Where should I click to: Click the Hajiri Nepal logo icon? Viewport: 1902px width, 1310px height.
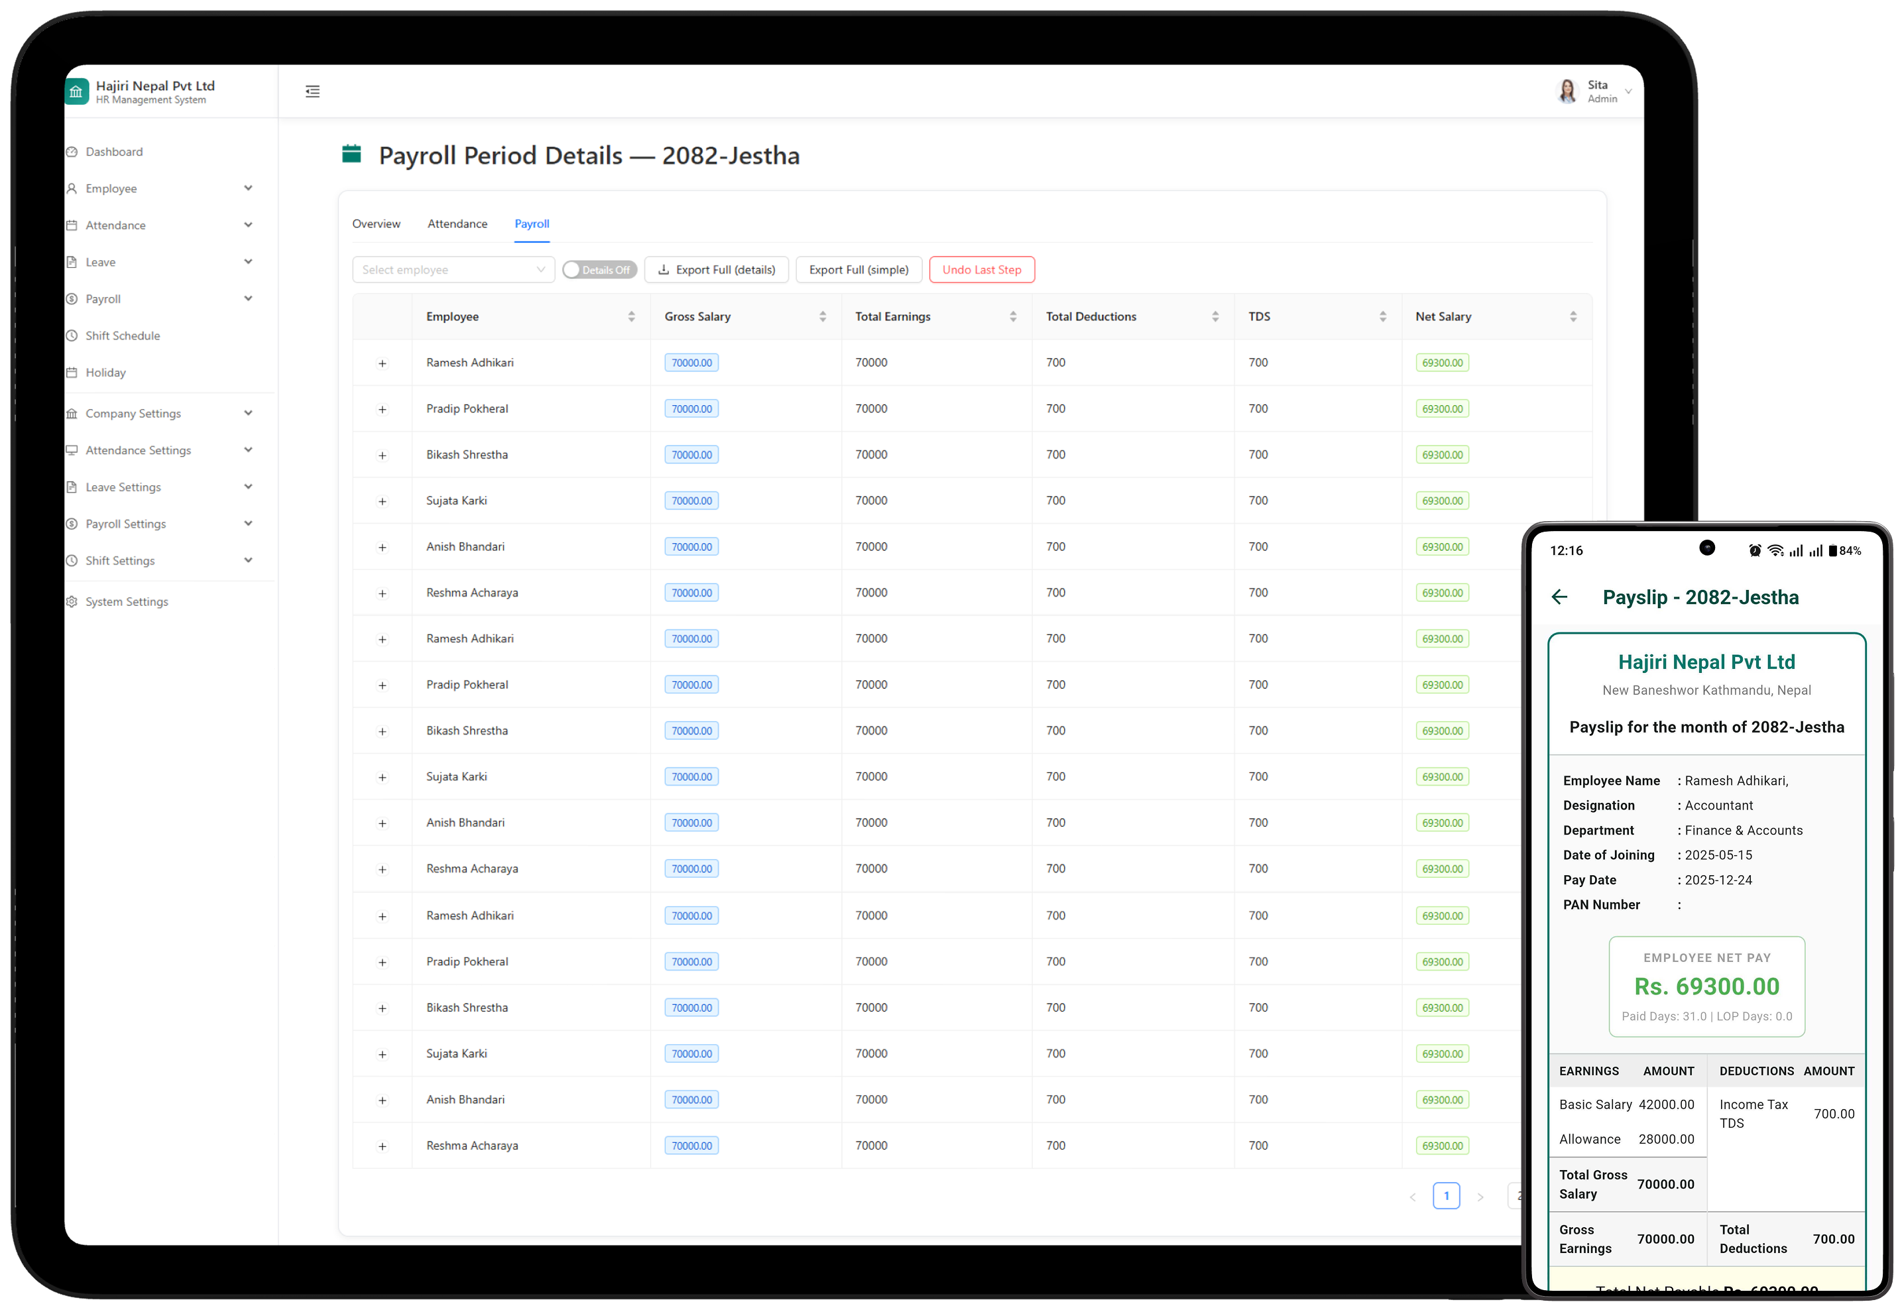(76, 91)
